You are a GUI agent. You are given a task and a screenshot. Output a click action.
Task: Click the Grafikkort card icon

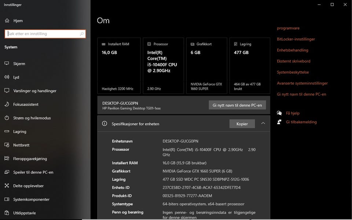tap(192, 44)
